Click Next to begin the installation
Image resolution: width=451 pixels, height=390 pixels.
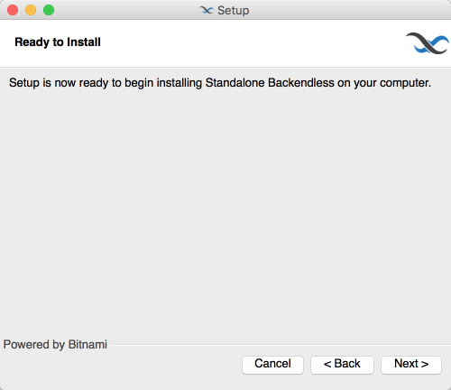(411, 365)
